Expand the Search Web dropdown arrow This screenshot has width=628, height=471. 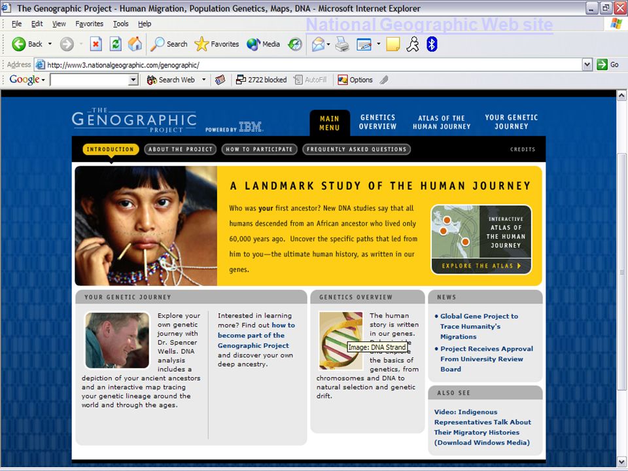pos(204,79)
